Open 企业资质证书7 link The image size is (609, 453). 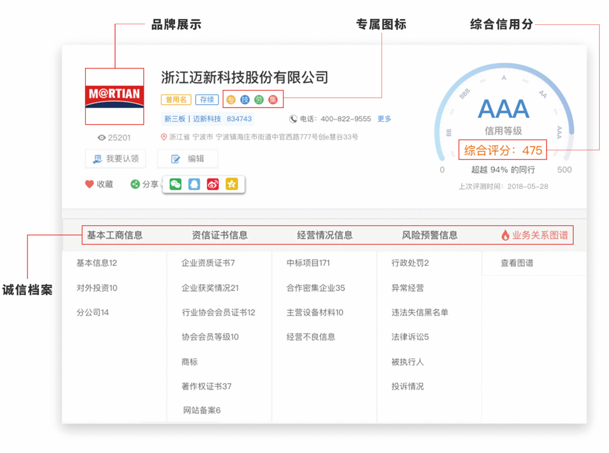click(x=208, y=263)
